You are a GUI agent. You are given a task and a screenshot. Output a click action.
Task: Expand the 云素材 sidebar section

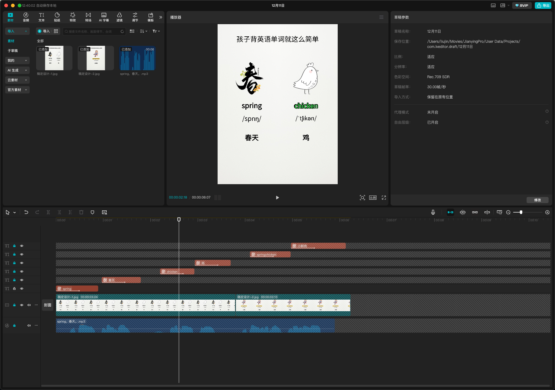tap(17, 80)
